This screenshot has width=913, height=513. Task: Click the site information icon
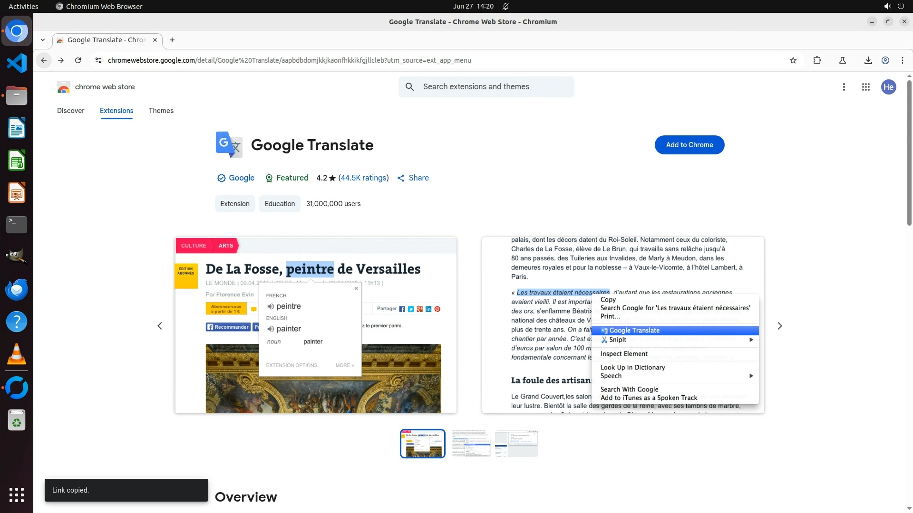(98, 60)
